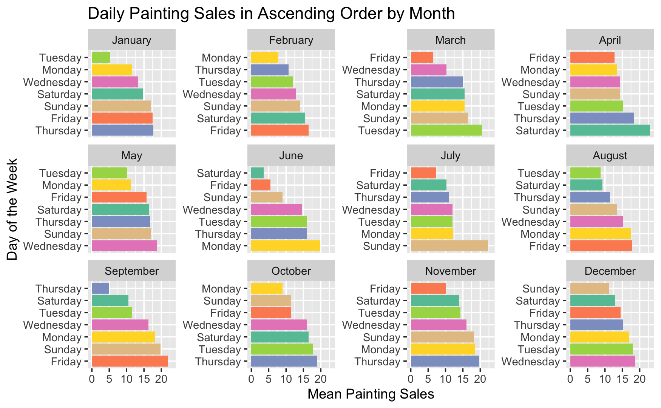Click January's lime Tuesday bar
661x408 pixels.
click(x=101, y=58)
